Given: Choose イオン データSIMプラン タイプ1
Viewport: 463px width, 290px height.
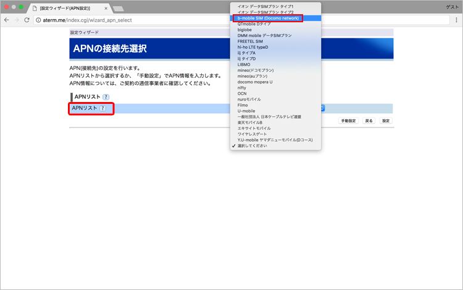Looking at the screenshot, I should [275, 7].
